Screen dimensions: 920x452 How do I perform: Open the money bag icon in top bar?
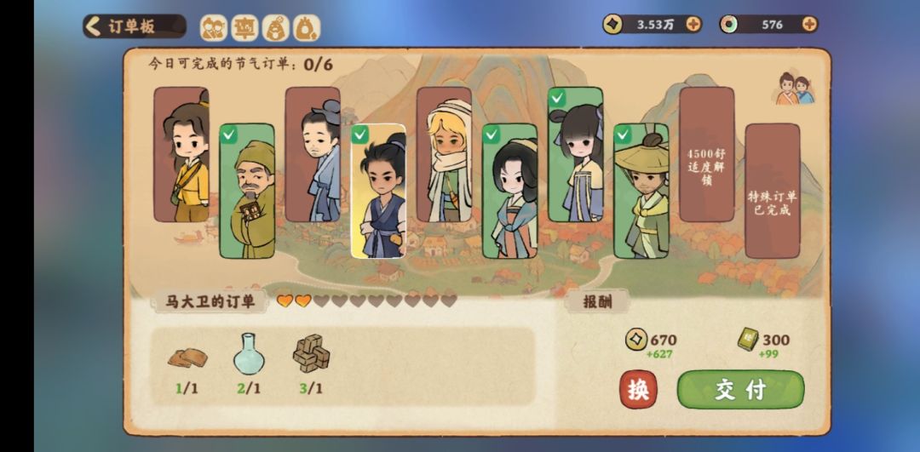pos(307,27)
